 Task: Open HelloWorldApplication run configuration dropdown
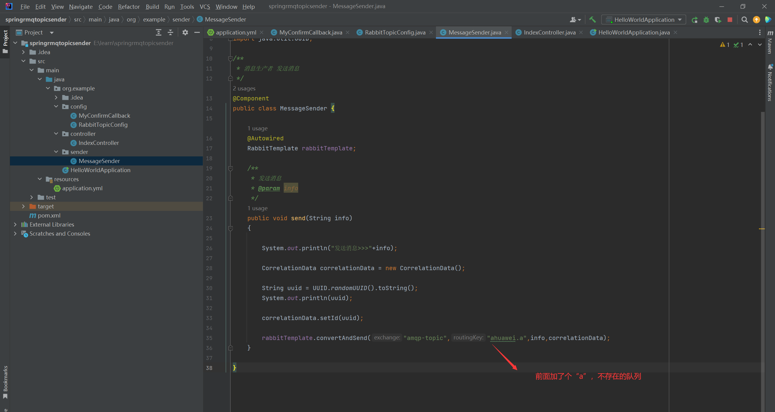click(643, 20)
